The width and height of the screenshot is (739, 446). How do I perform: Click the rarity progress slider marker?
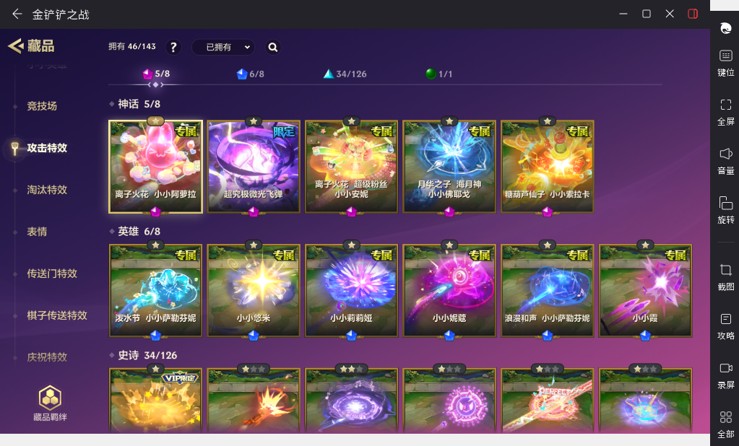point(155,84)
